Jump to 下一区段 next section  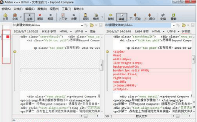point(135,17)
